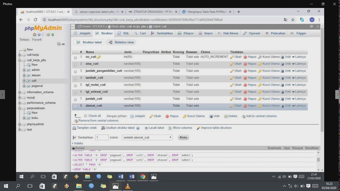Tick checkbox for no_cuti column
Image resolution: width=340 pixels, height=191 pixels.
75,58
